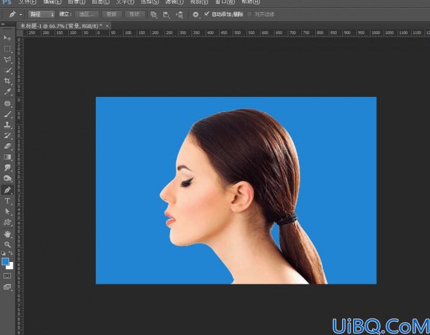
Task: Open the 窗口(W) menu
Action: click(225, 2)
